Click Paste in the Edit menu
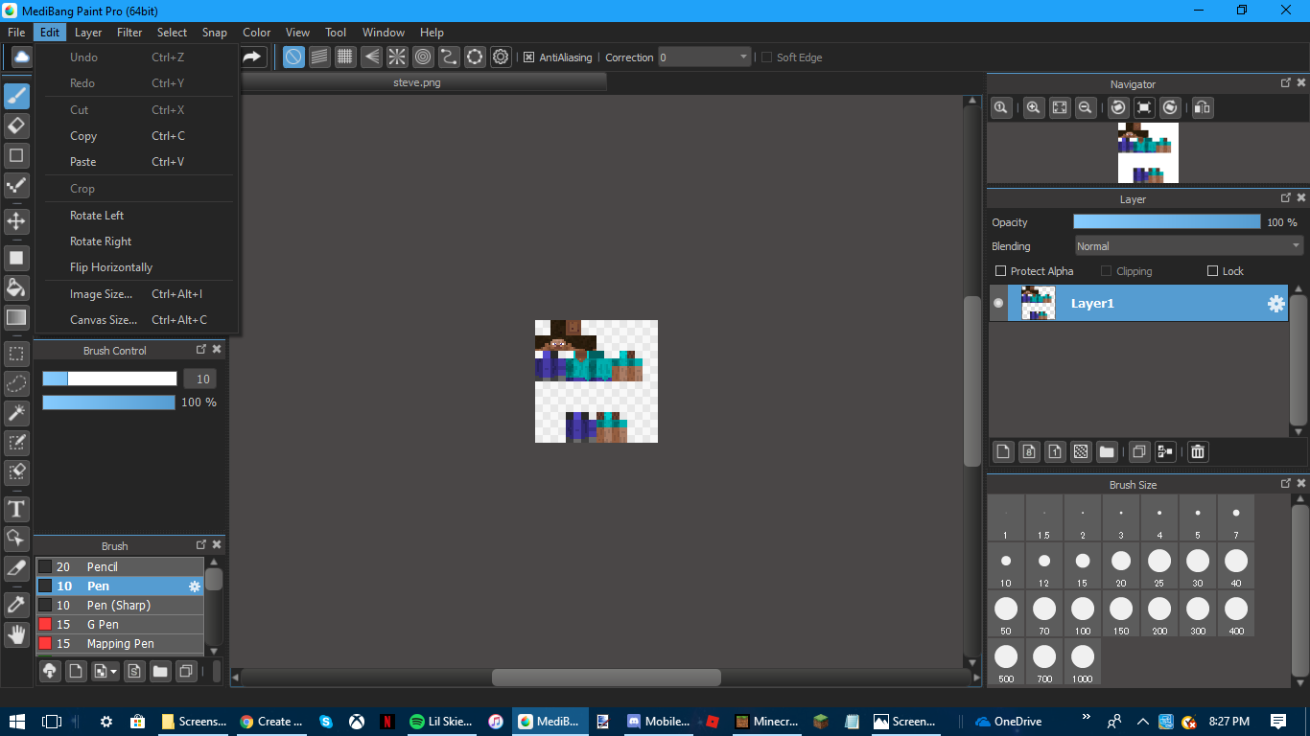 click(83, 162)
